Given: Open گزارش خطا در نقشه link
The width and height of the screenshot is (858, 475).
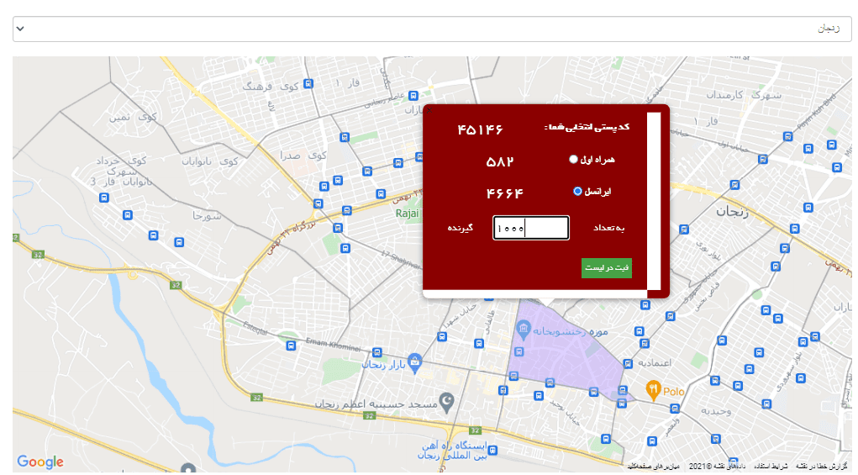Looking at the screenshot, I should [x=821, y=467].
